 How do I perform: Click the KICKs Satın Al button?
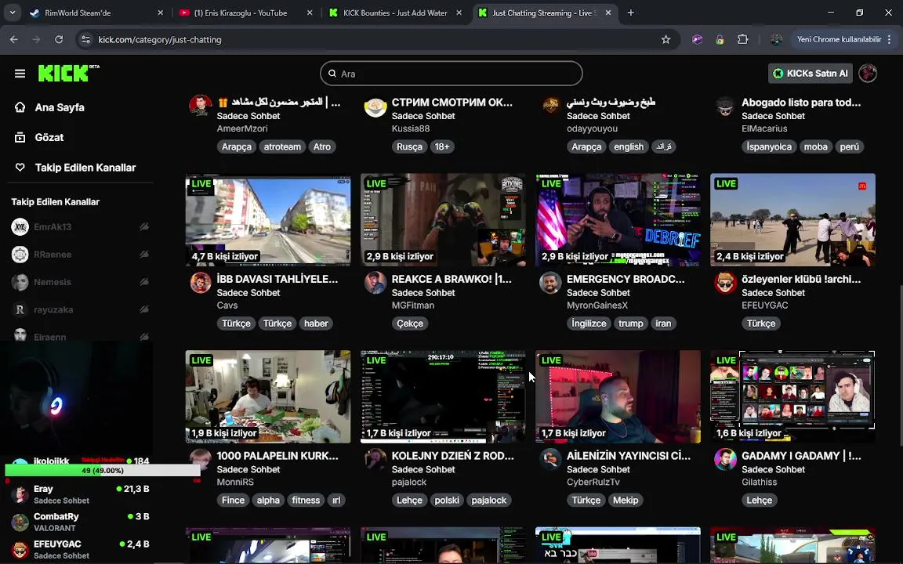click(811, 73)
